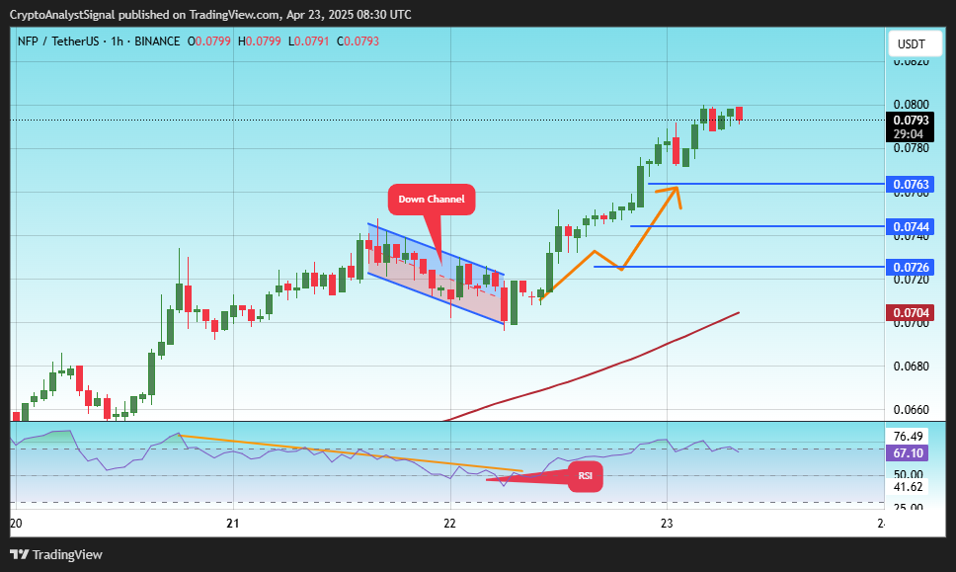The width and height of the screenshot is (956, 572).
Task: Click the 0.0763 blue price level label
Action: 911,184
